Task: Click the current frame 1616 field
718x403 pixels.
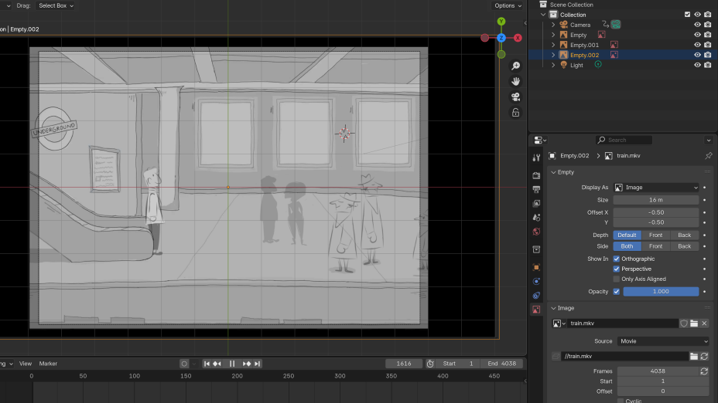Action: 403,364
